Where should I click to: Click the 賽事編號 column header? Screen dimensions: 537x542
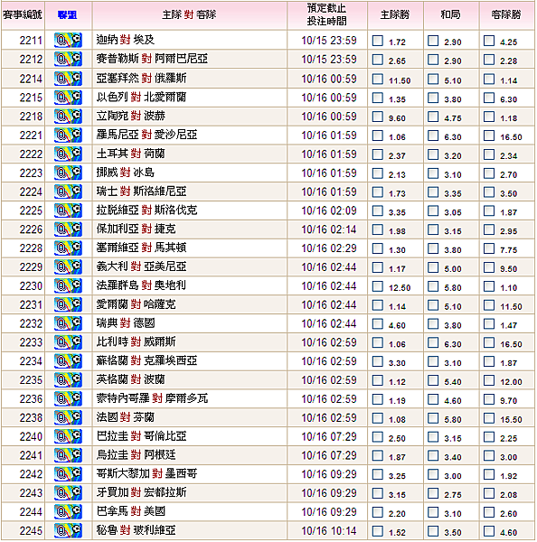click(x=23, y=14)
